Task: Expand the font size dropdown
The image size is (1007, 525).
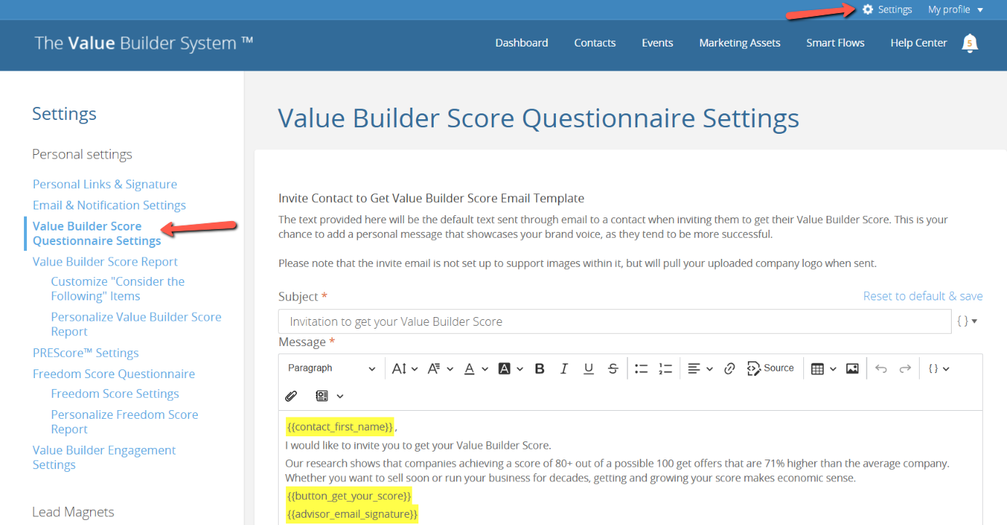Action: (405, 369)
